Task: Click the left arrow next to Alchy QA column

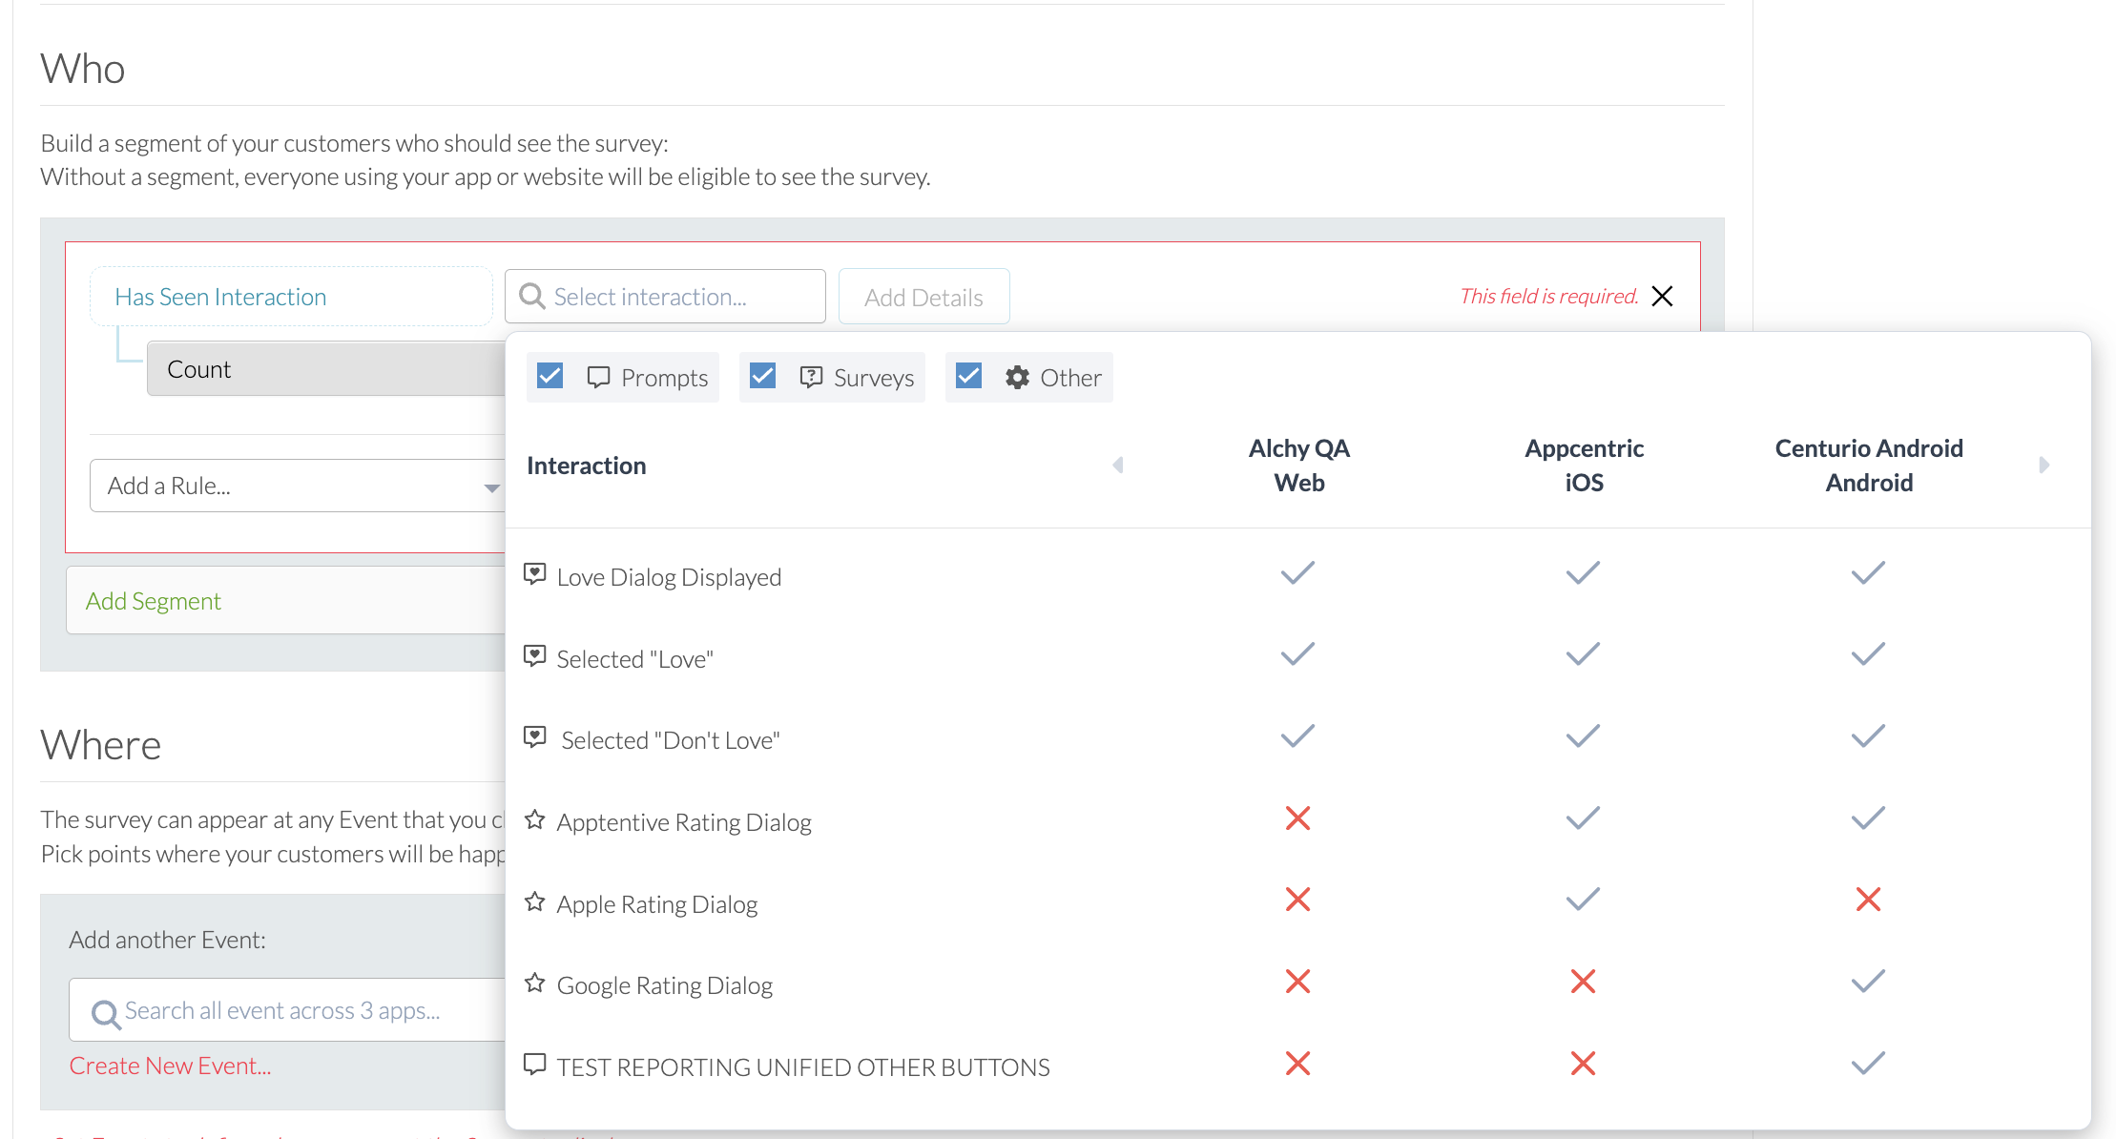Action: coord(1118,465)
